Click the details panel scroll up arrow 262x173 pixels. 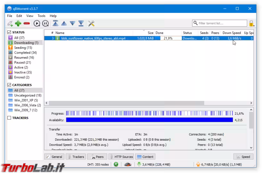[x=251, y=110]
